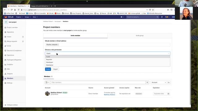Viewport: 198px width, 111px height.
Task: Click the blue Invite button
Action: [x=48, y=69]
